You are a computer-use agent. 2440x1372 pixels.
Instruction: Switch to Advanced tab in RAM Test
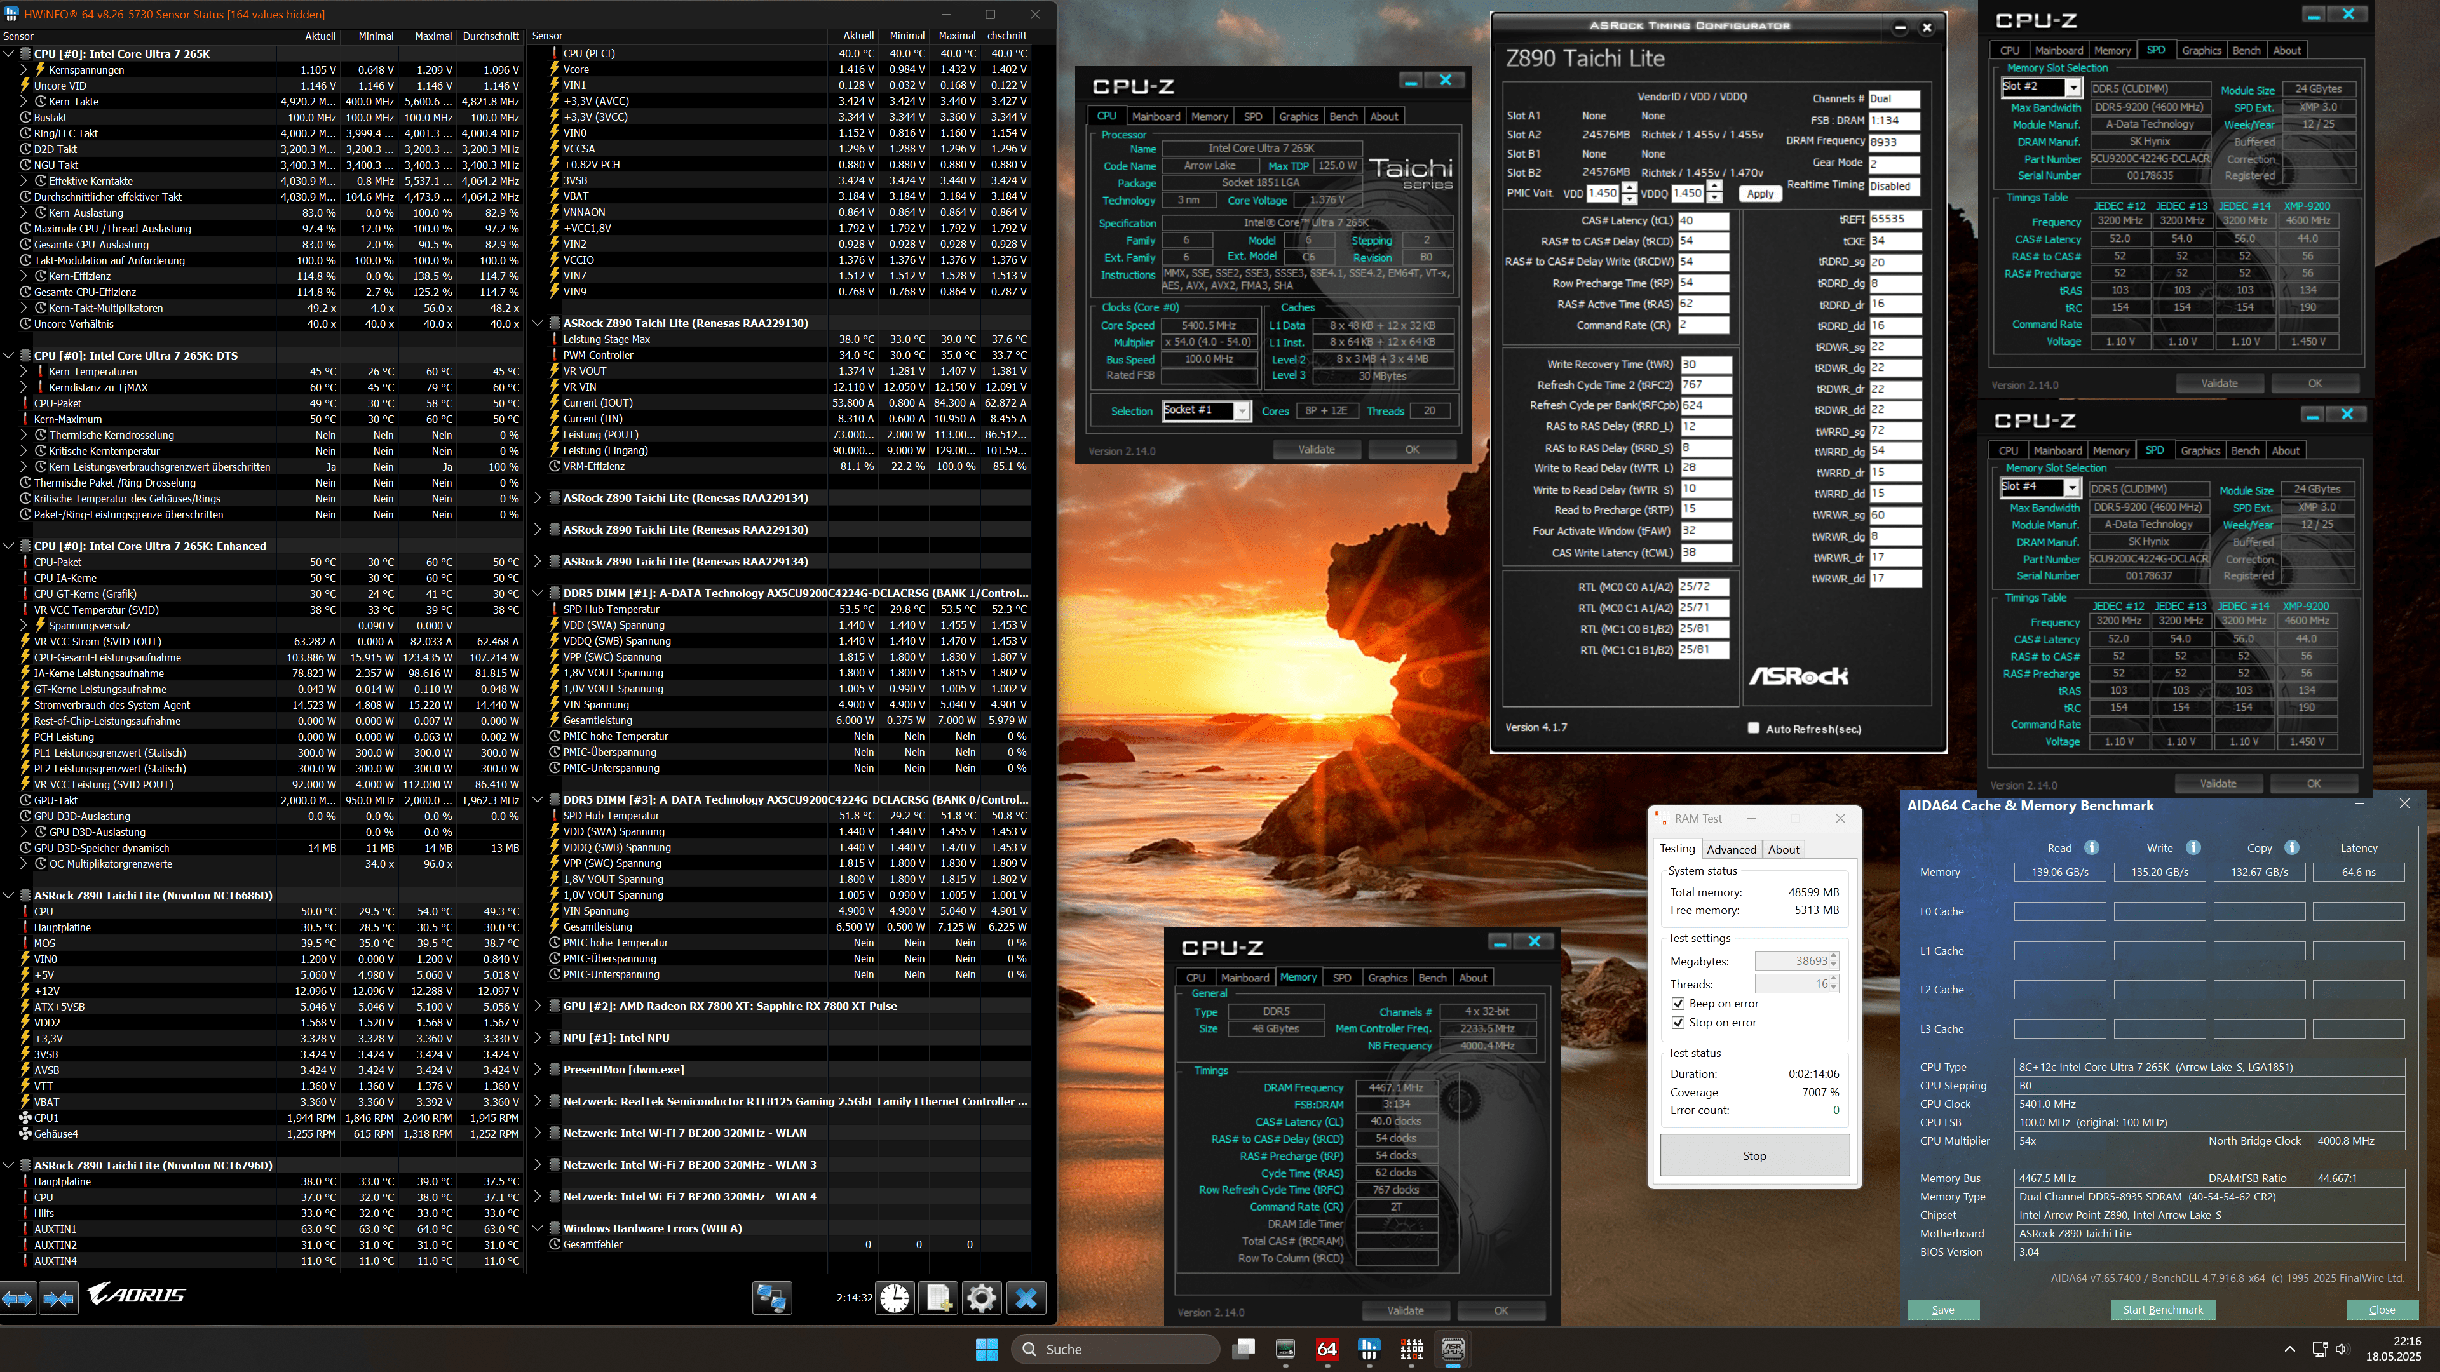(1732, 849)
